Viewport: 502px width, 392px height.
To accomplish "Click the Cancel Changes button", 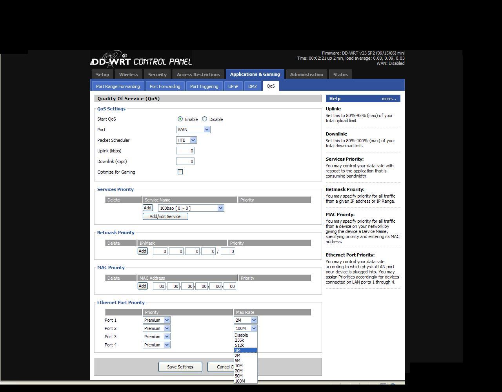I will coord(220,367).
